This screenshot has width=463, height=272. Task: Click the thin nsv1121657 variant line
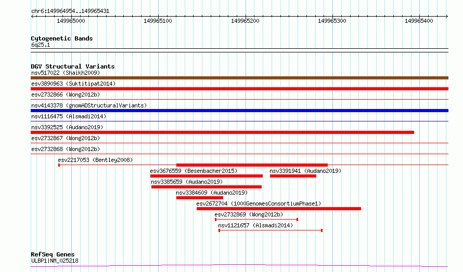pyautogui.click(x=271, y=230)
